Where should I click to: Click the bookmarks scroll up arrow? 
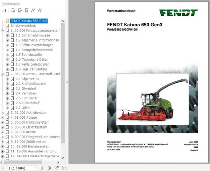pyautogui.click(x=63, y=21)
